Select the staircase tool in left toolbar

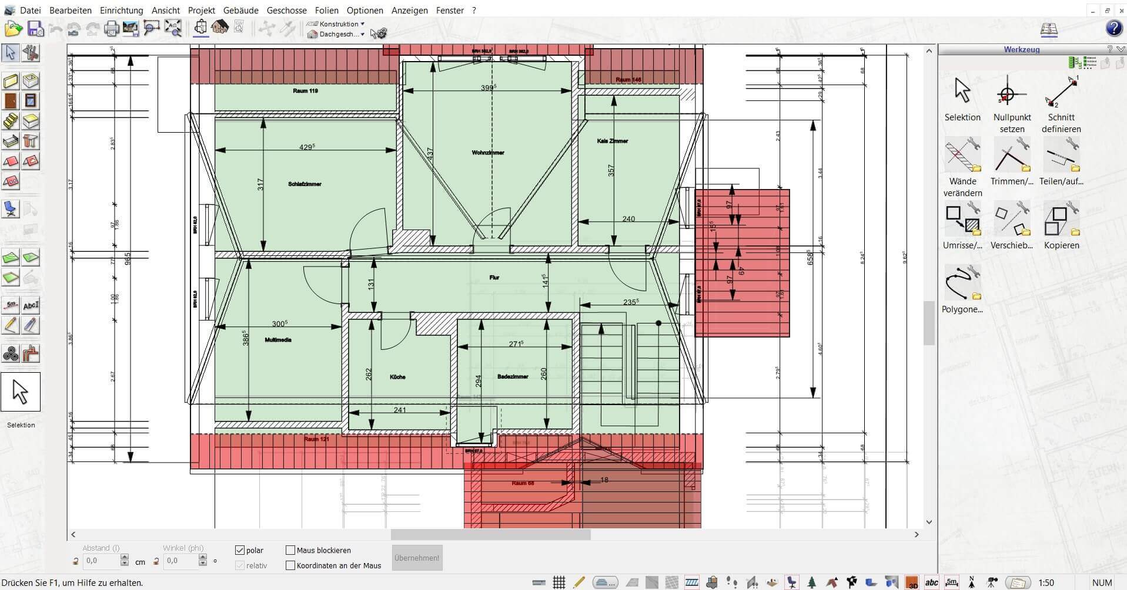coord(11,121)
